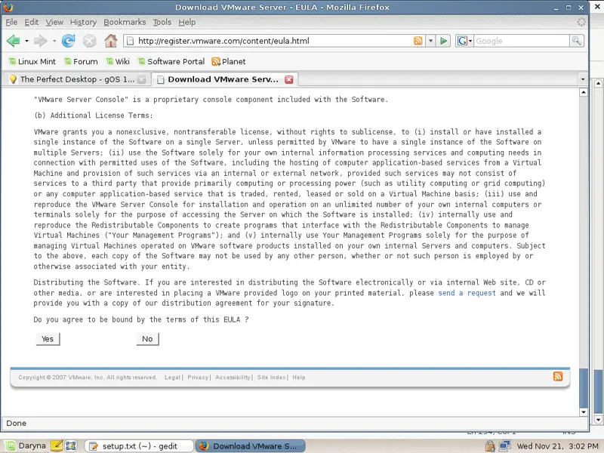
Task: Focus the Google search field
Action: [522, 41]
